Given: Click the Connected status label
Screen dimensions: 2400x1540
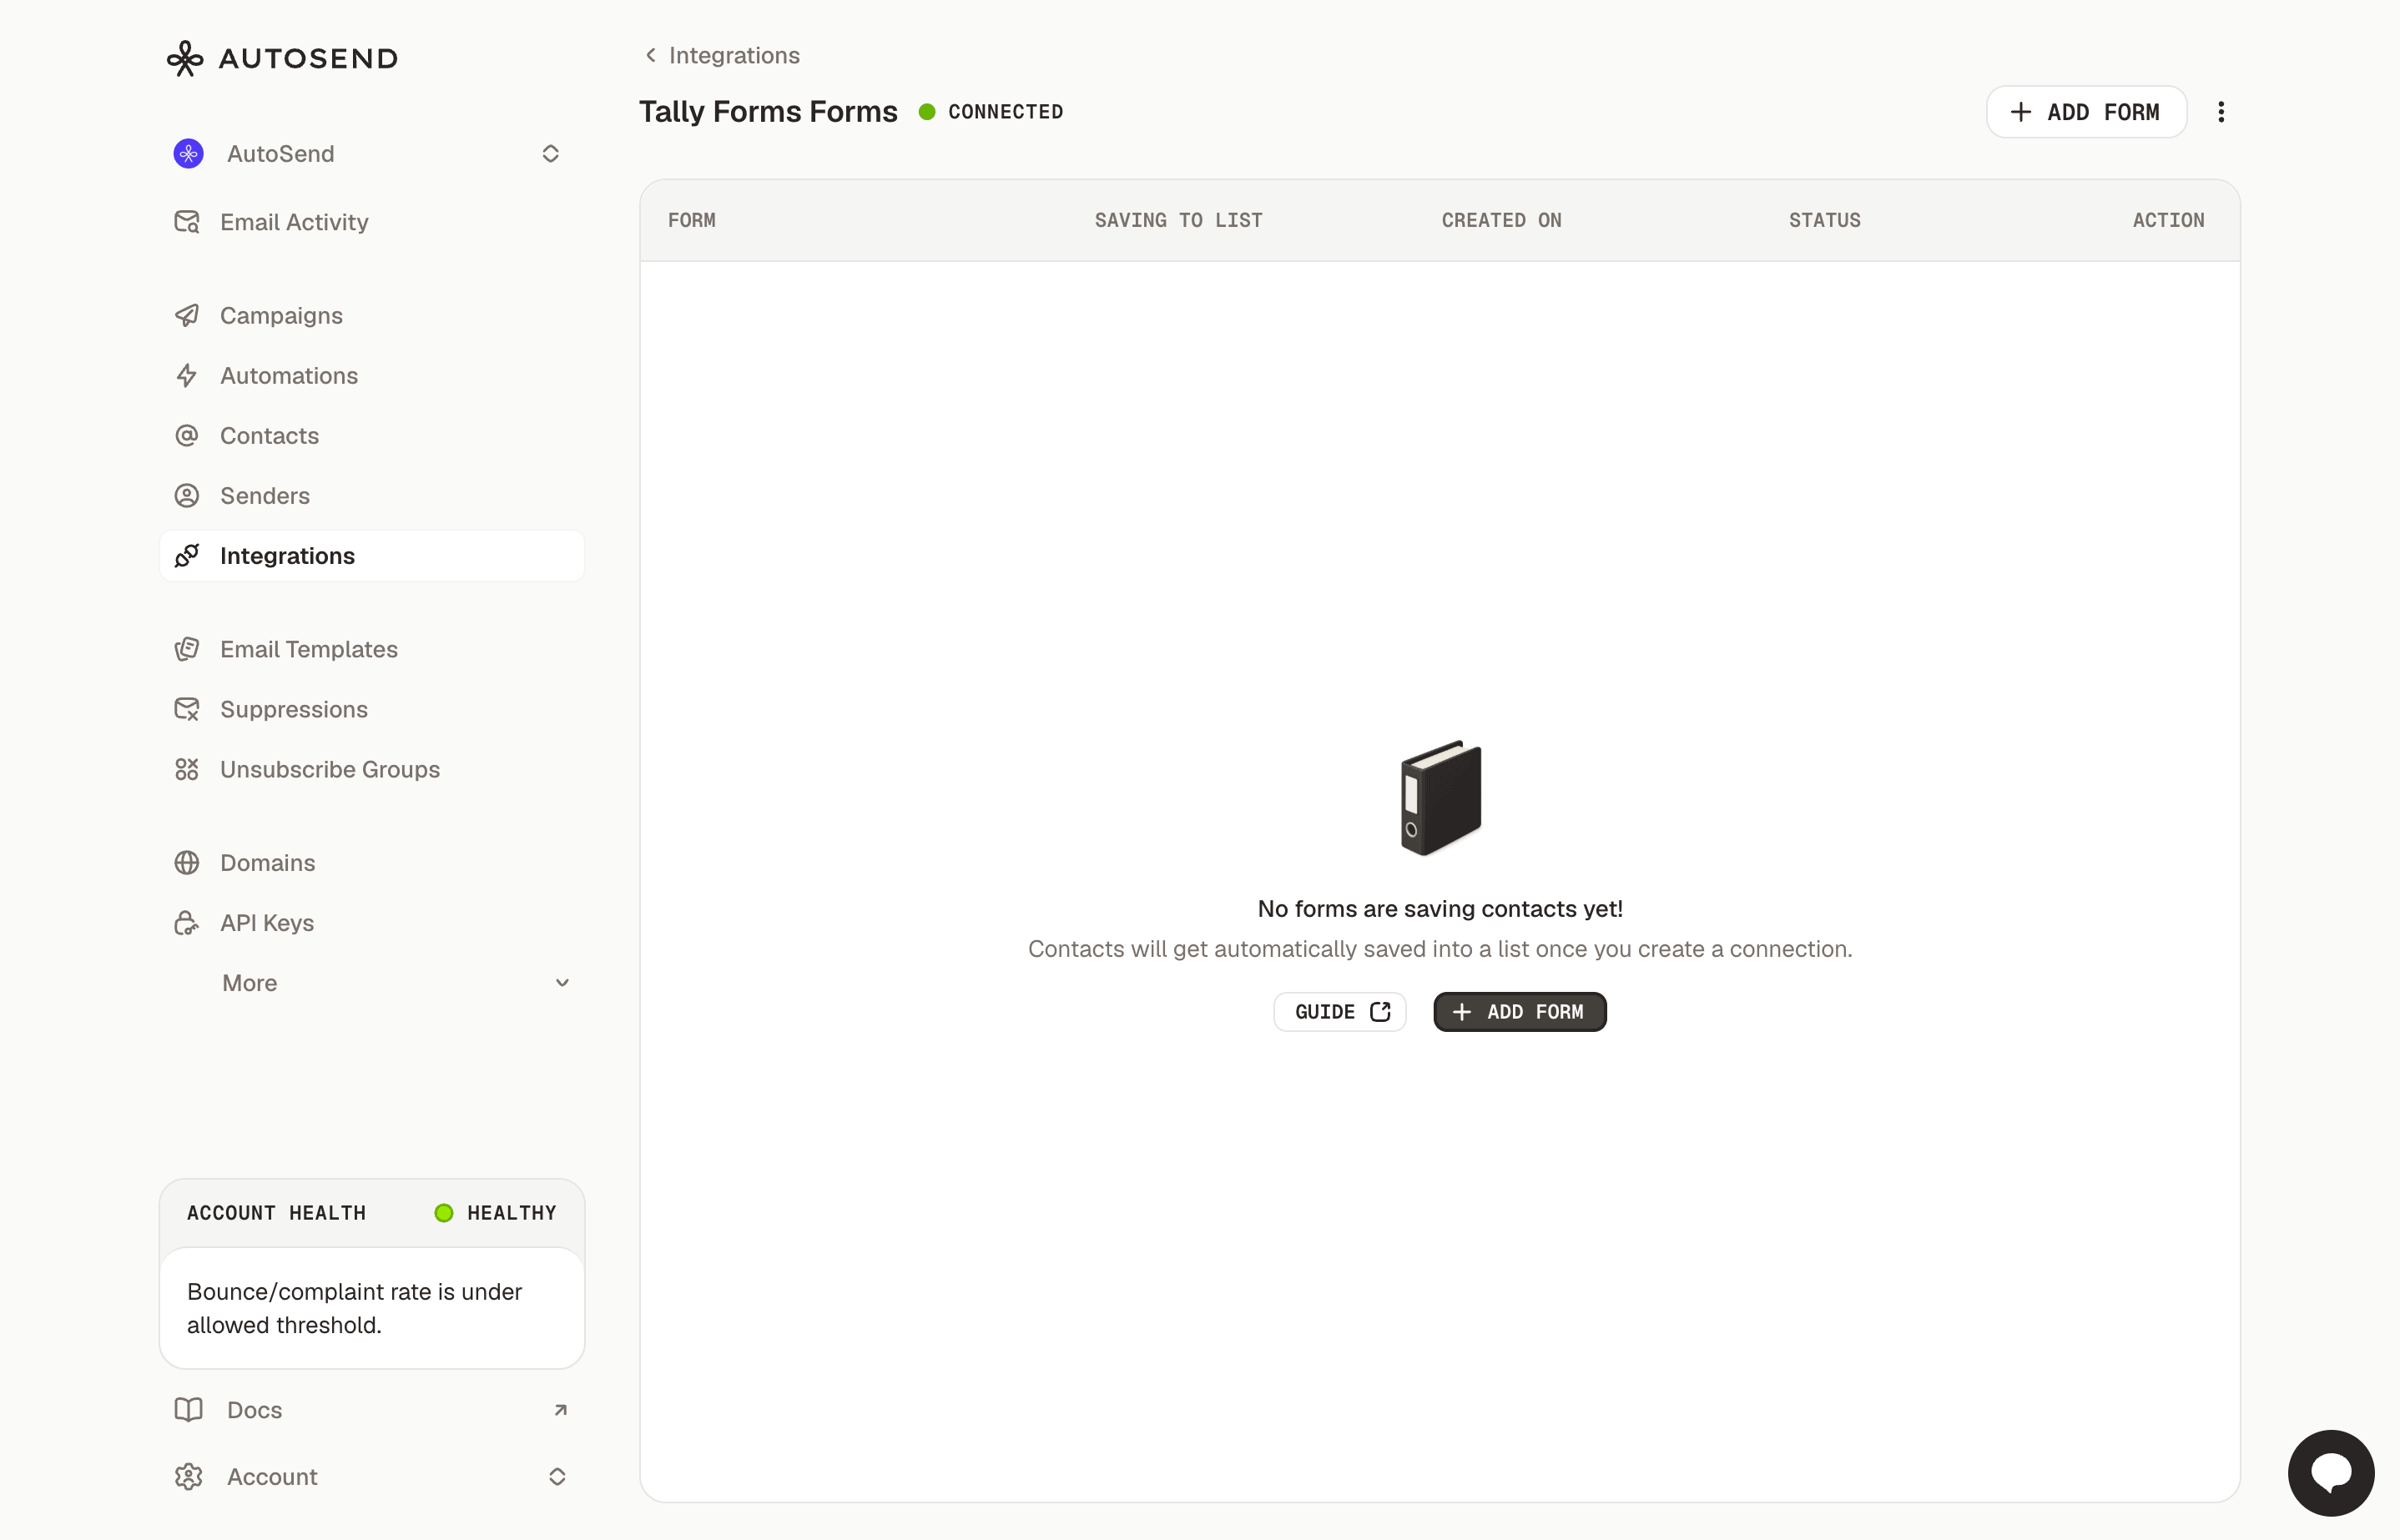Looking at the screenshot, I should 1005,112.
